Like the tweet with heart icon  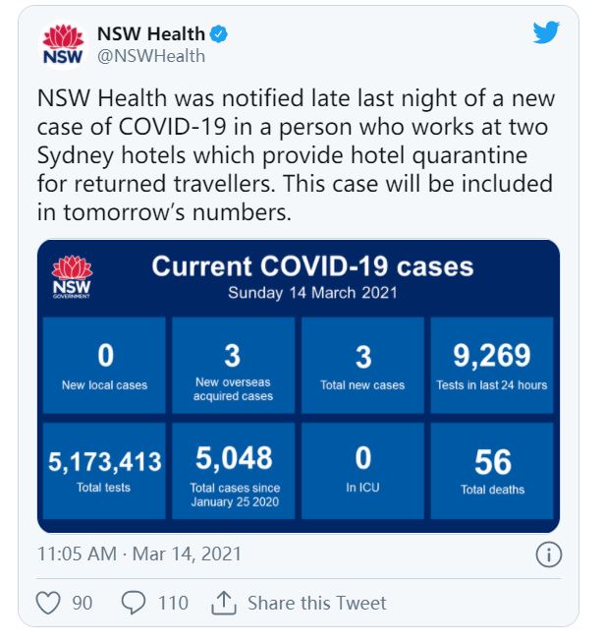(x=48, y=603)
